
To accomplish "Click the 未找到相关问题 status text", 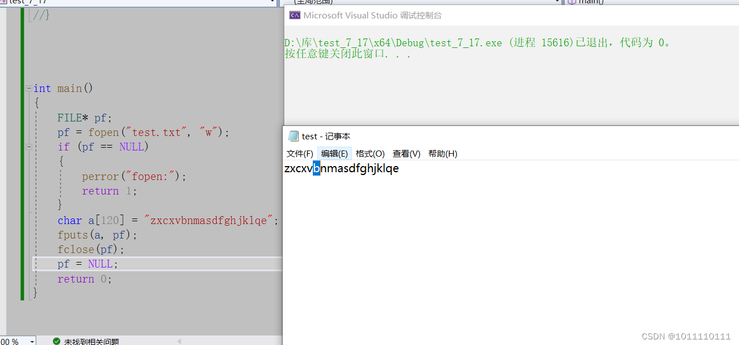I will (92, 342).
